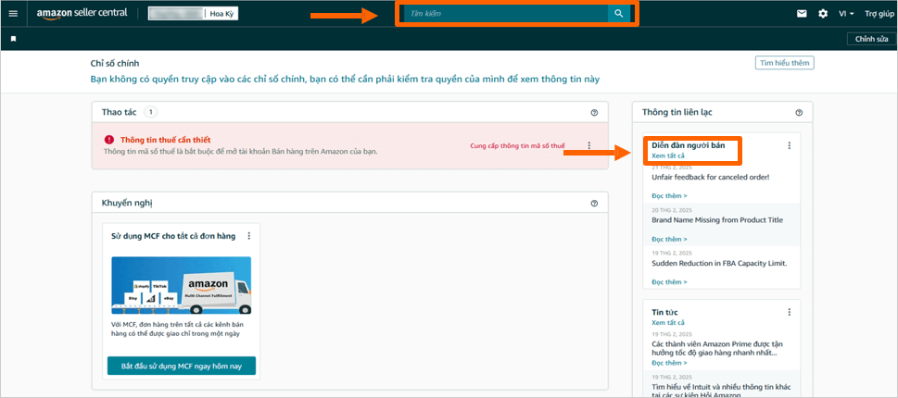Viewport: 898px width, 398px height.
Task: Click Đọc thêm under Brand Name Missing post
Action: coord(669,239)
